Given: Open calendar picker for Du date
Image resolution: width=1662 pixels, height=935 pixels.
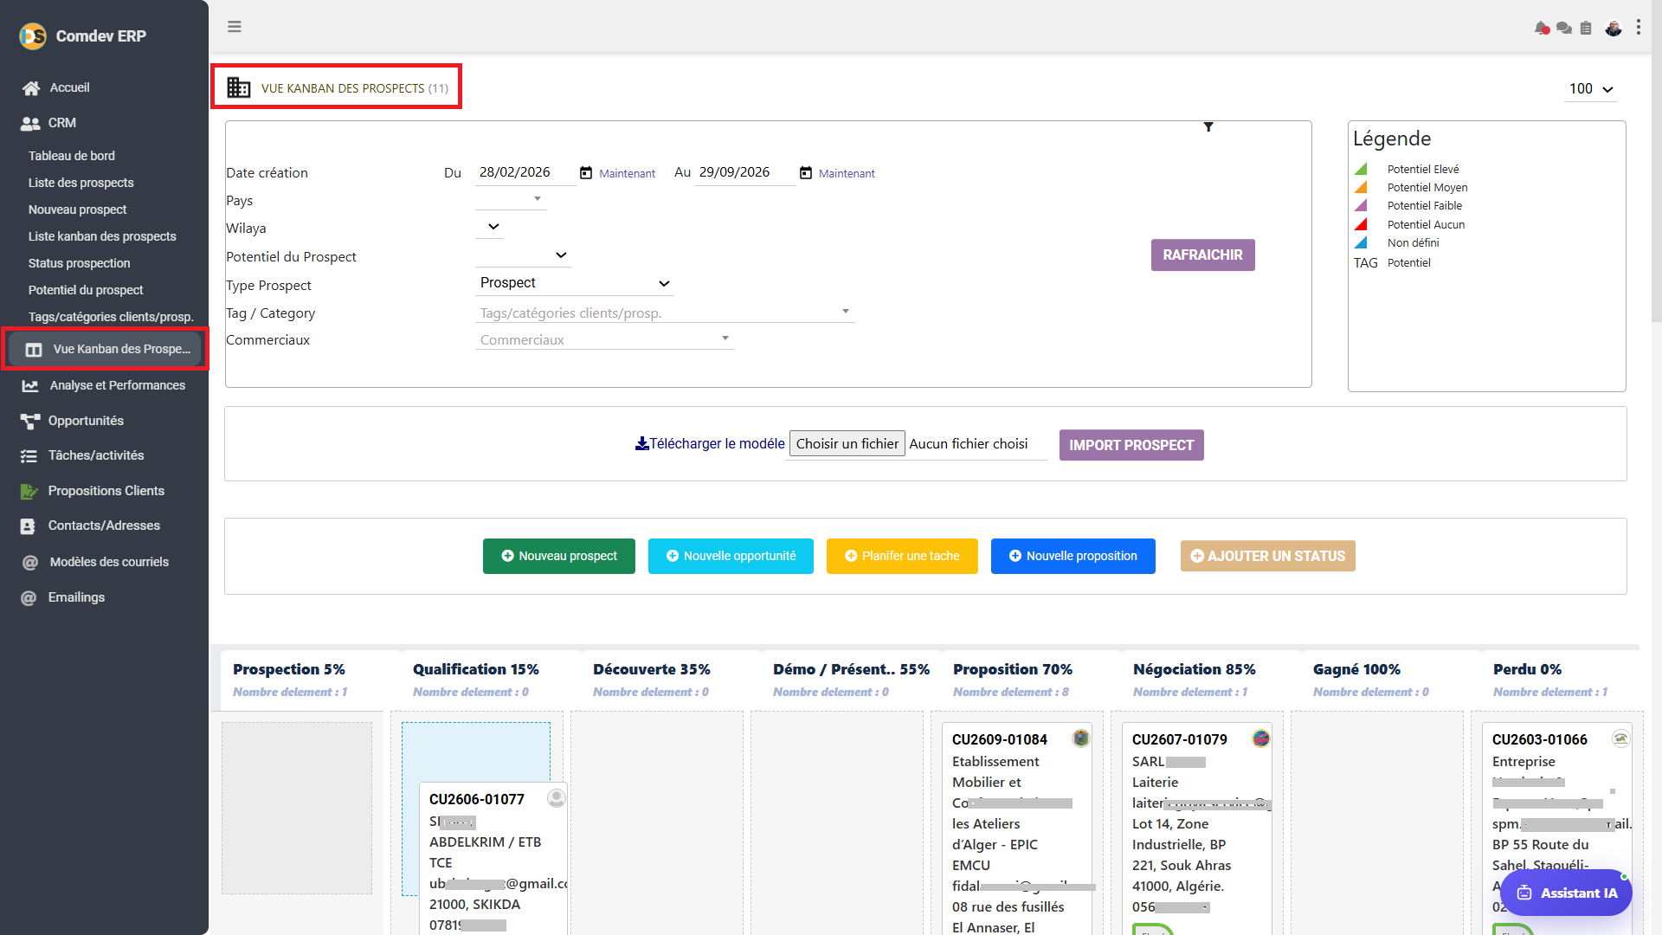Looking at the screenshot, I should [586, 173].
